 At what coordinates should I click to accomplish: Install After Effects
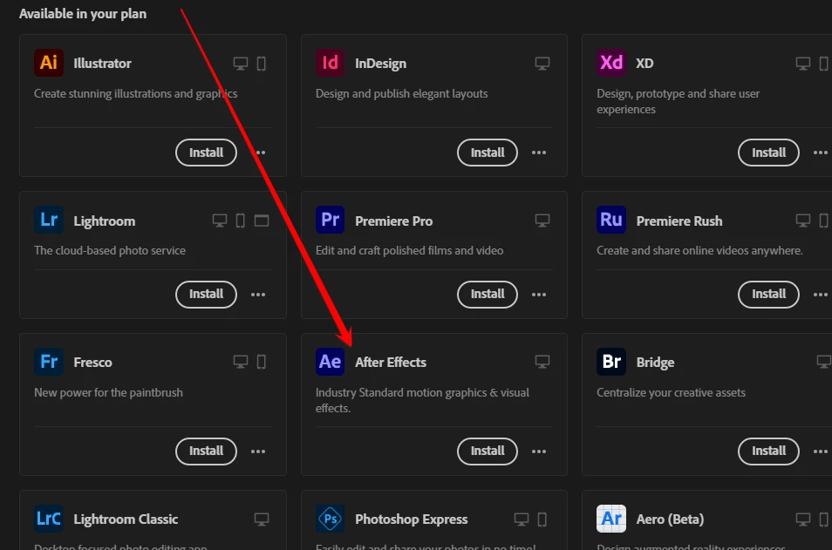click(488, 452)
